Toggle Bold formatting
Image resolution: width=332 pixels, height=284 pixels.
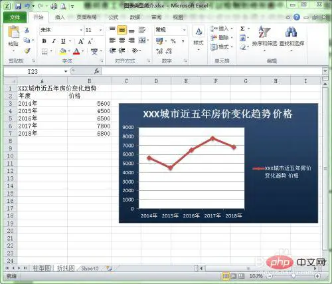(44, 41)
